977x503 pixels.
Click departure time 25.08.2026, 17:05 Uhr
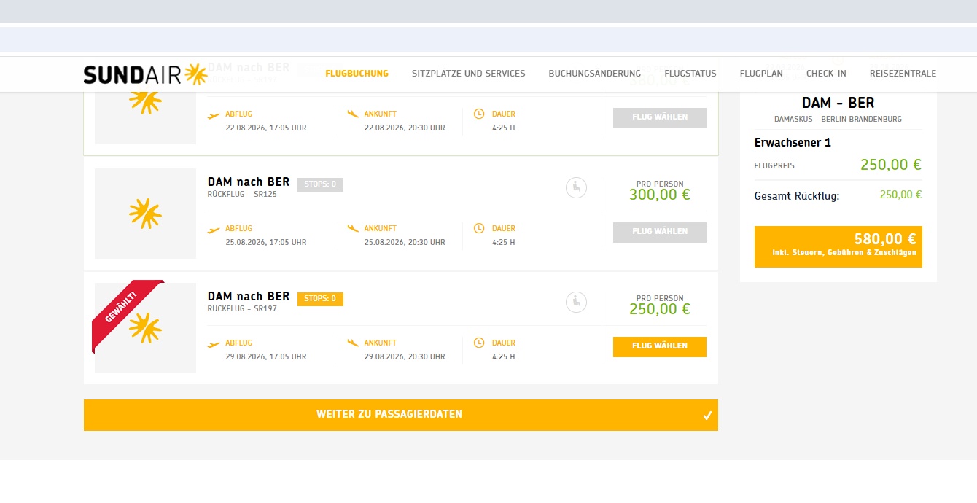coord(266,243)
